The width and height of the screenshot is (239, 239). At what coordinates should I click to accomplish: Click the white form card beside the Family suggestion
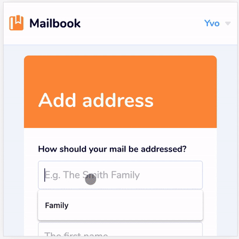pos(31,205)
